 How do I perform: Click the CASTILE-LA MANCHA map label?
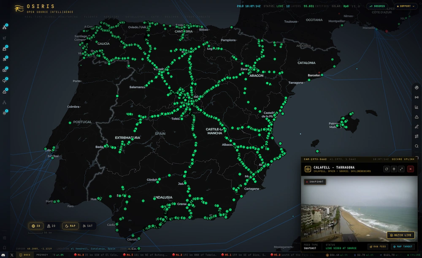coord(215,131)
